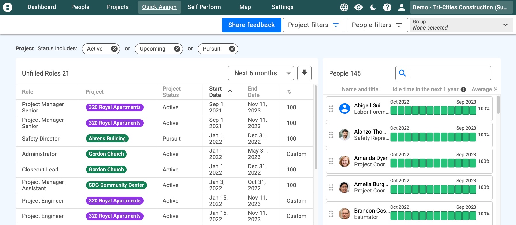Click the Average % column header

point(484,90)
